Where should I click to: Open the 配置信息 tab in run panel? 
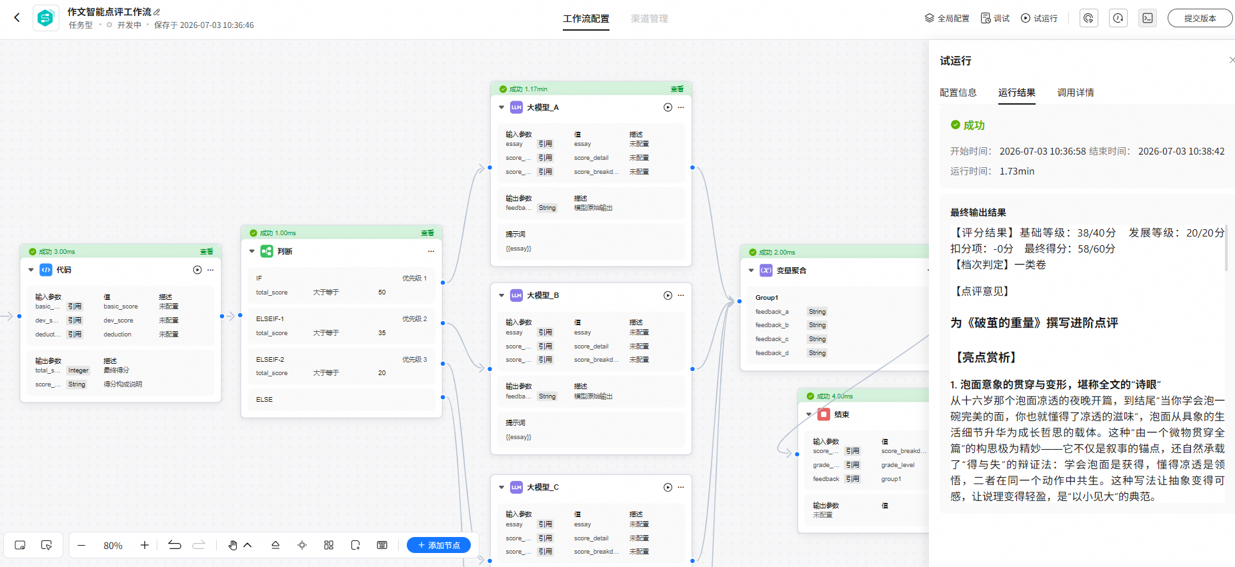click(958, 93)
